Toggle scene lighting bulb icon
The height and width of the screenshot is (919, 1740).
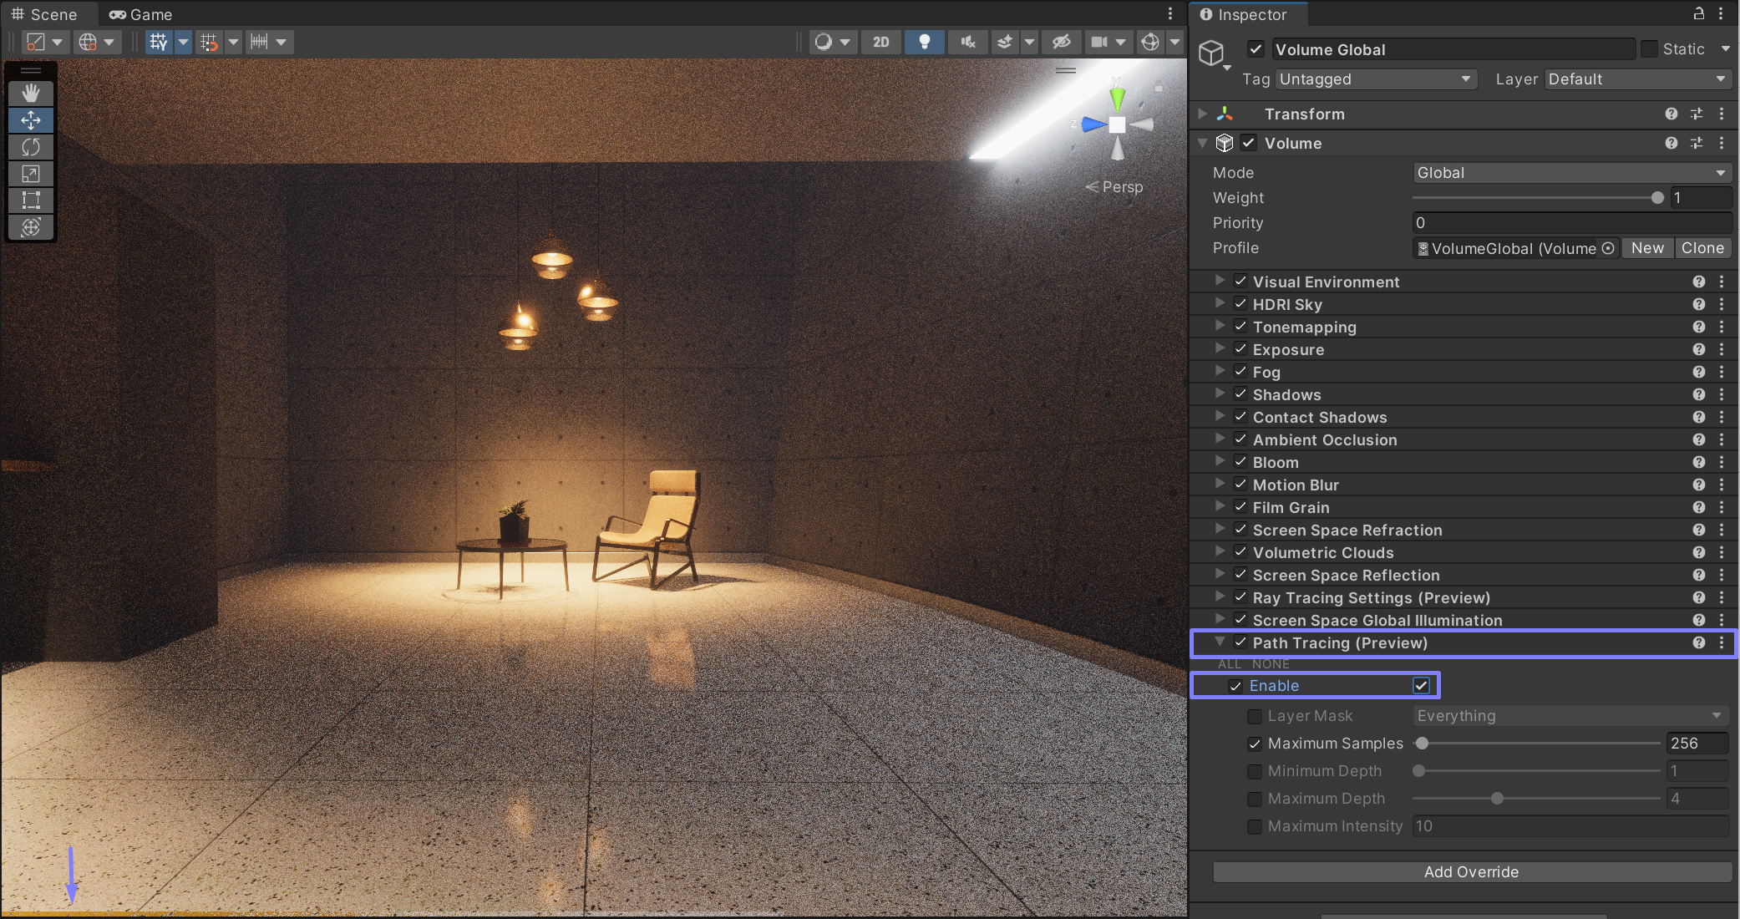click(924, 42)
